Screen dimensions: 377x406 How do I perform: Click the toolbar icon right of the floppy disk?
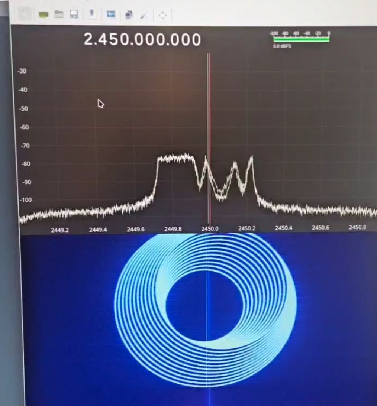point(92,14)
